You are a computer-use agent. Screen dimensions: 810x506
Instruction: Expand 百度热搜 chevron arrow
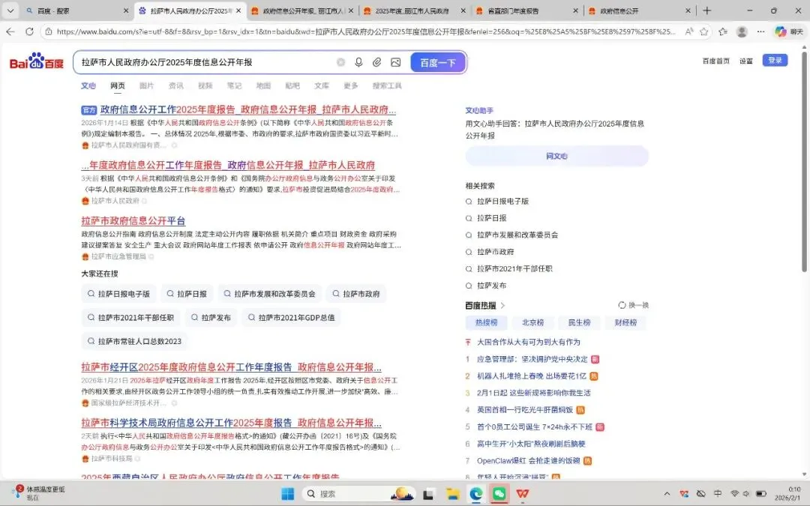coord(502,306)
